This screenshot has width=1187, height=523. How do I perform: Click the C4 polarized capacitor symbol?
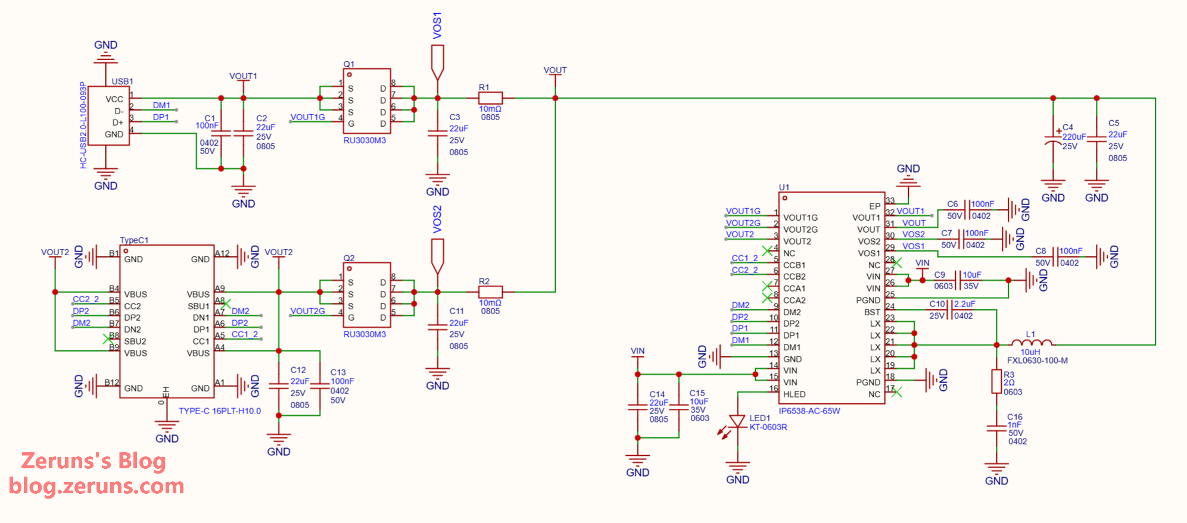pyautogui.click(x=1053, y=142)
